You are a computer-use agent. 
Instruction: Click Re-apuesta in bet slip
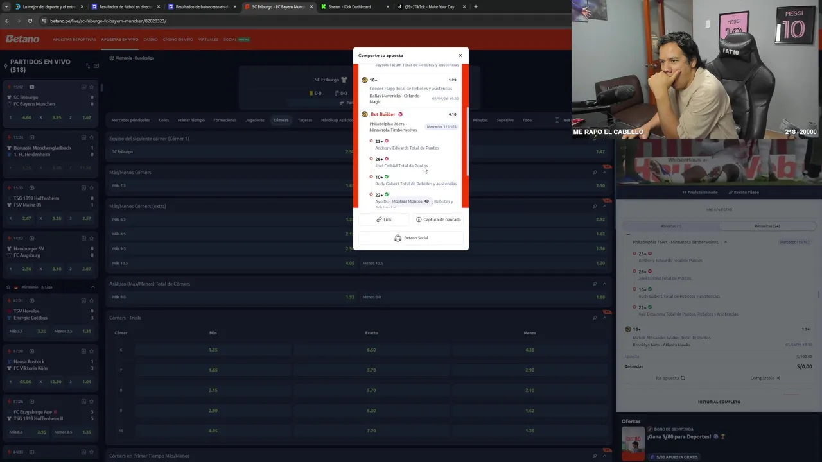point(670,378)
